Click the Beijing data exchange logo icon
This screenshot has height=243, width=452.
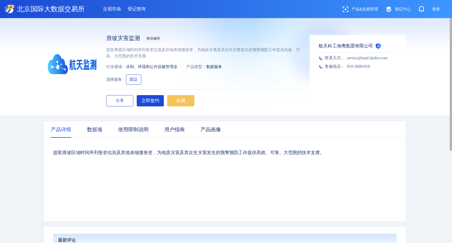(x=9, y=9)
